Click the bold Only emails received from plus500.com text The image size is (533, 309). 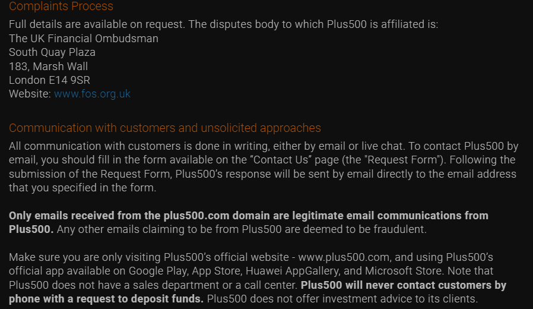[249, 223]
